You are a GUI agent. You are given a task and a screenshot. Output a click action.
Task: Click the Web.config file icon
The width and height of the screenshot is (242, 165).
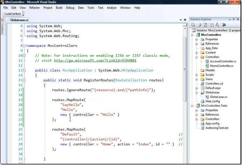tap(202, 101)
